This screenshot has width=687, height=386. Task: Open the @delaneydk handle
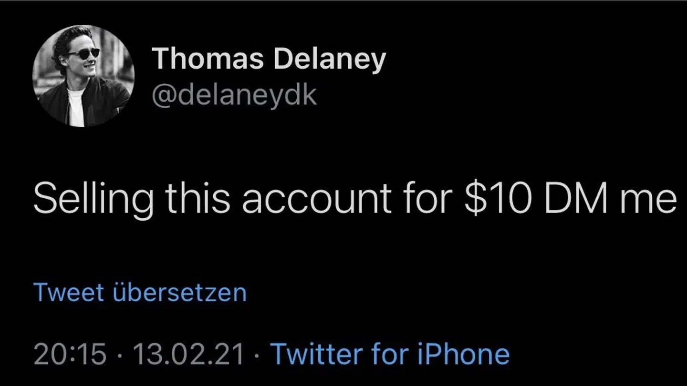pyautogui.click(x=234, y=94)
